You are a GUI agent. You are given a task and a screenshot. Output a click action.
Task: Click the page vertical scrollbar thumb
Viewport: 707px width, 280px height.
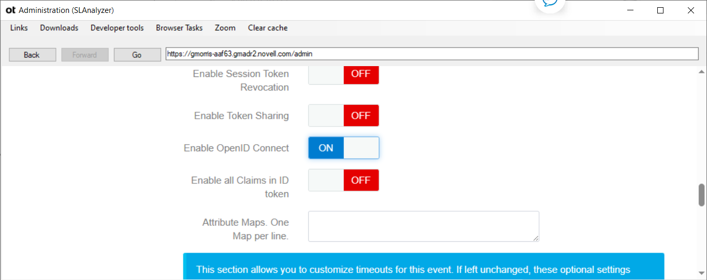pos(701,195)
